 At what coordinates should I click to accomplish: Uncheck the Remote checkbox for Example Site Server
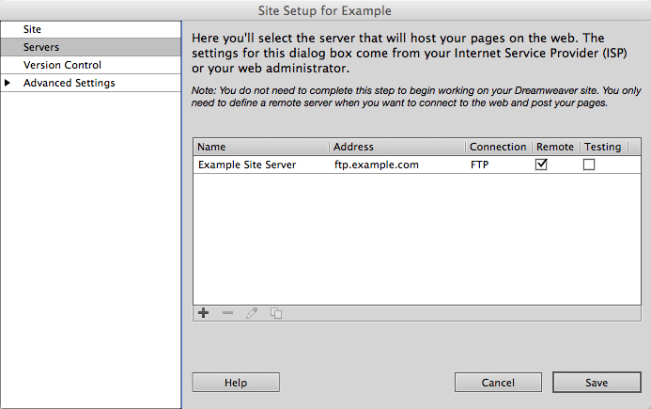(541, 164)
